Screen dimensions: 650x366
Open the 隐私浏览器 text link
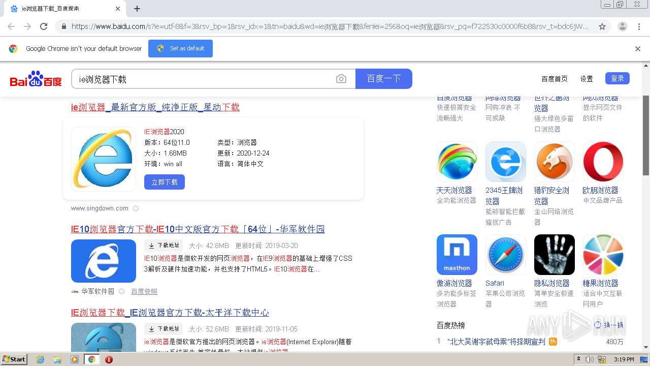click(552, 283)
